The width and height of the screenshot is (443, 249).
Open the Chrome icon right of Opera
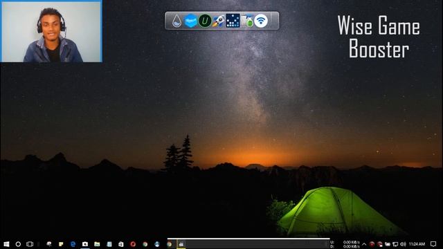tap(145, 244)
